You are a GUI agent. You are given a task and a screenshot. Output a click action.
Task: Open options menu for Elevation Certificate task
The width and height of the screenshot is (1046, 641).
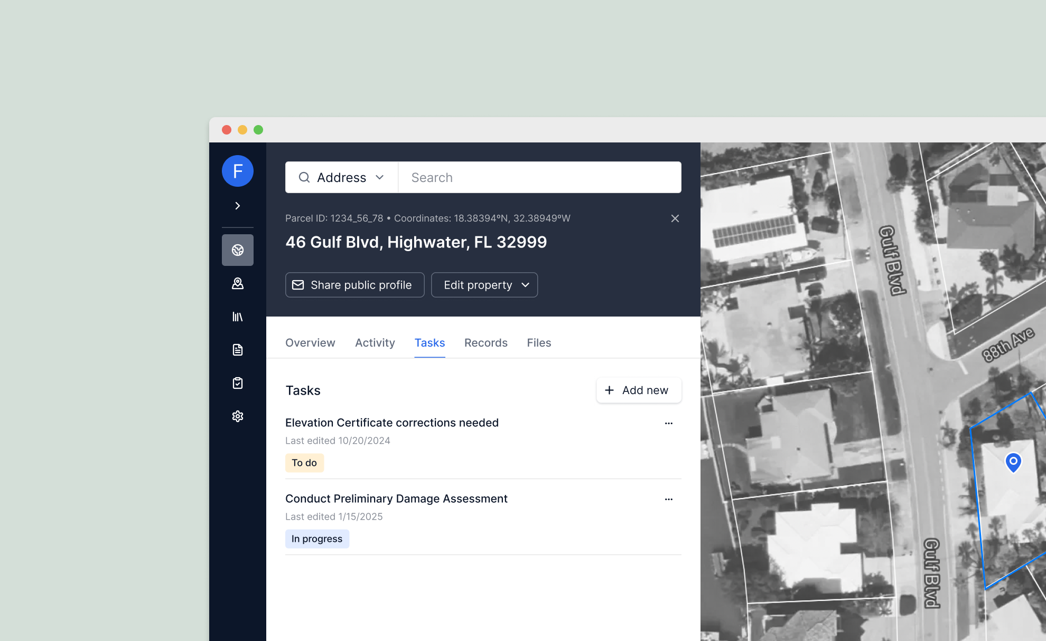[x=668, y=423]
